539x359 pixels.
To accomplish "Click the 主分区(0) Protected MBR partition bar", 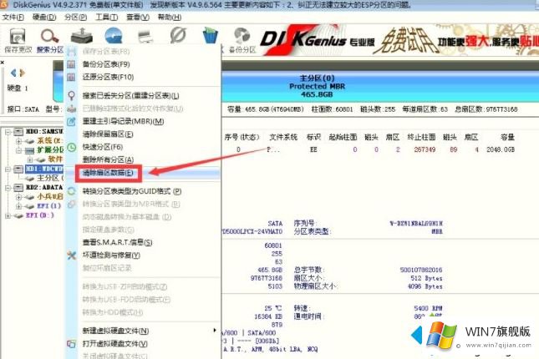I will pos(380,86).
